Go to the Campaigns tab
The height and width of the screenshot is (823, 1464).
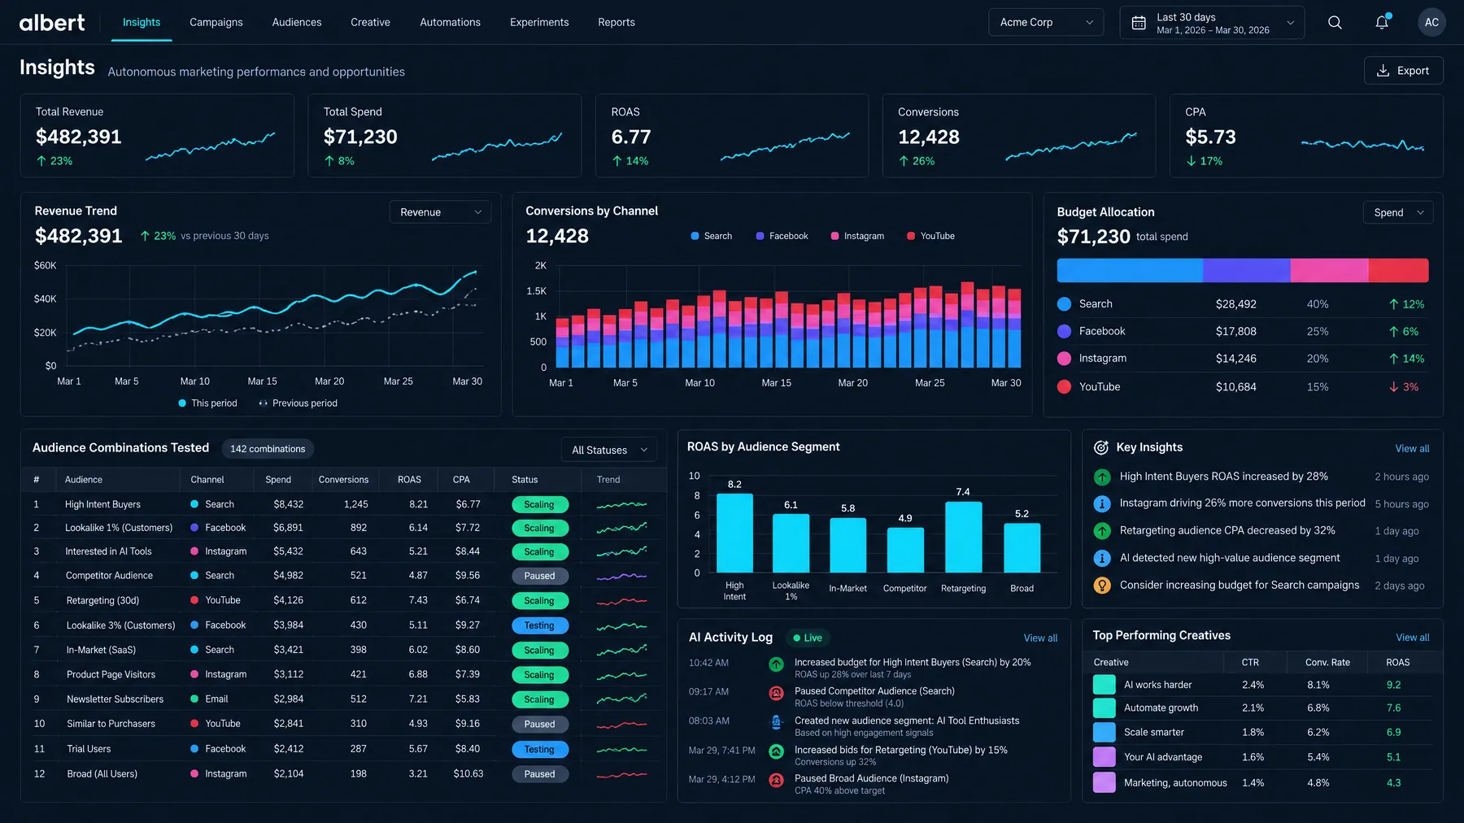pos(216,23)
